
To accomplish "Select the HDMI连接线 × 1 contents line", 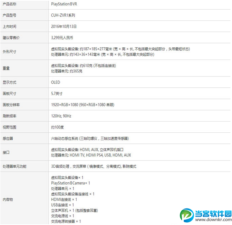I will tap(64, 200).
